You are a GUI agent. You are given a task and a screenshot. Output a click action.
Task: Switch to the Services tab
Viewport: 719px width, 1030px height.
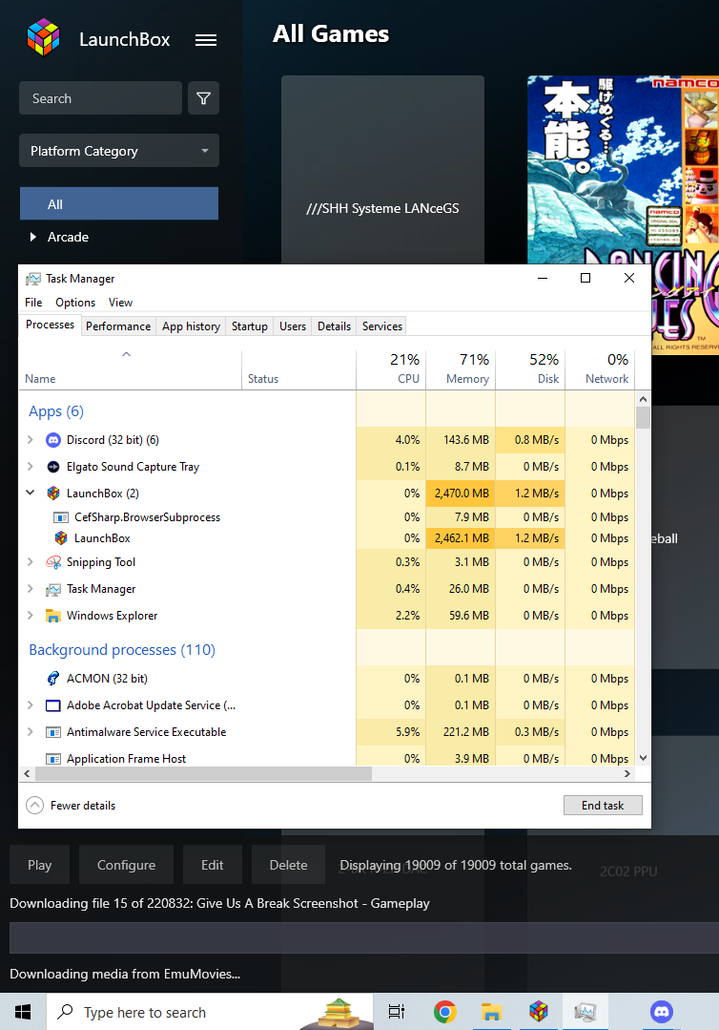tap(381, 326)
